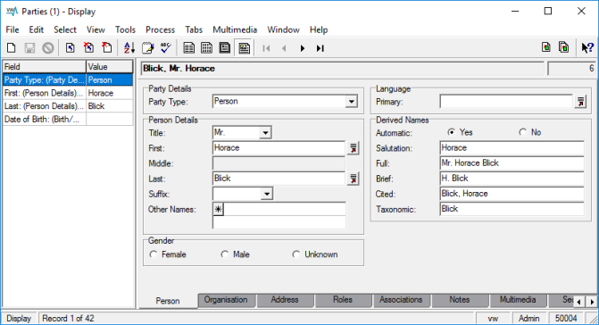Viewport: 599px width, 325px height.
Task: Click the notepad with pencil icon
Action: pyautogui.click(x=147, y=48)
